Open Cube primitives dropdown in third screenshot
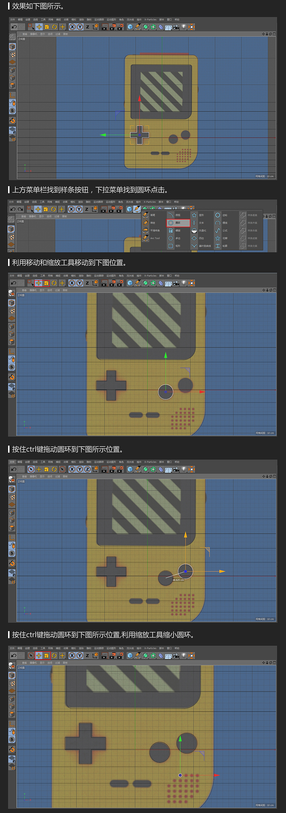Image resolution: width=286 pixels, height=813 pixels. click(x=130, y=283)
